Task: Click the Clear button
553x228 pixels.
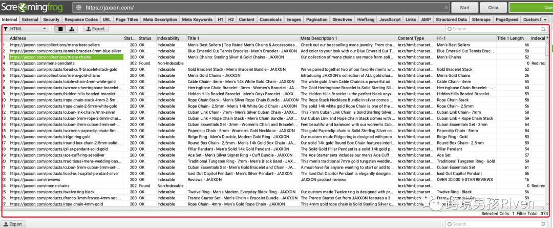Action: point(493,7)
